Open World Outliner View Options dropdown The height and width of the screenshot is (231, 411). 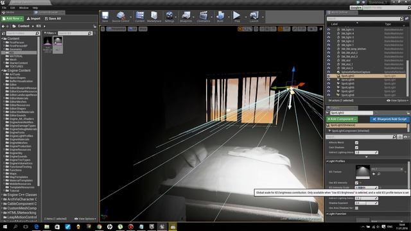tap(398, 101)
